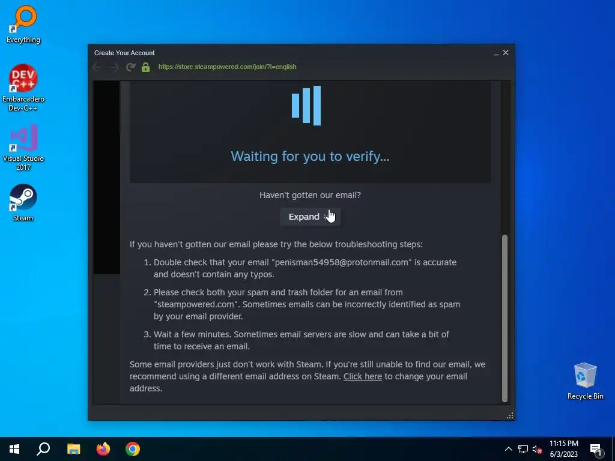Open the Everything desktop shortcut

pyautogui.click(x=23, y=24)
